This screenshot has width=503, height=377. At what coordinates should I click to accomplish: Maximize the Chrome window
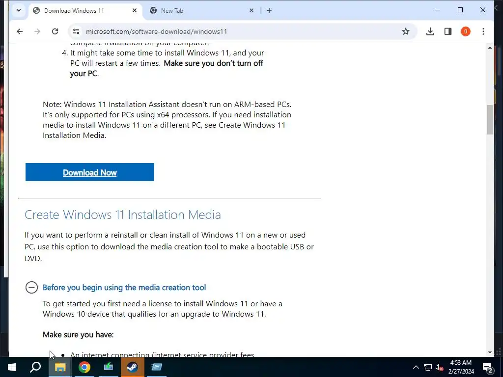click(460, 10)
